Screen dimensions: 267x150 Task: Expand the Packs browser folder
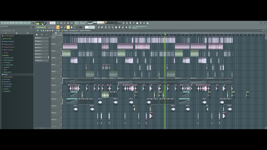coord(6,74)
